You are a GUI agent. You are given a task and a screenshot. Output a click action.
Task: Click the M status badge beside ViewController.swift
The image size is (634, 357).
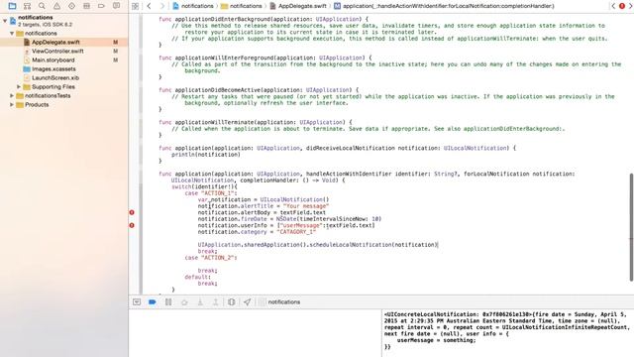pos(115,51)
